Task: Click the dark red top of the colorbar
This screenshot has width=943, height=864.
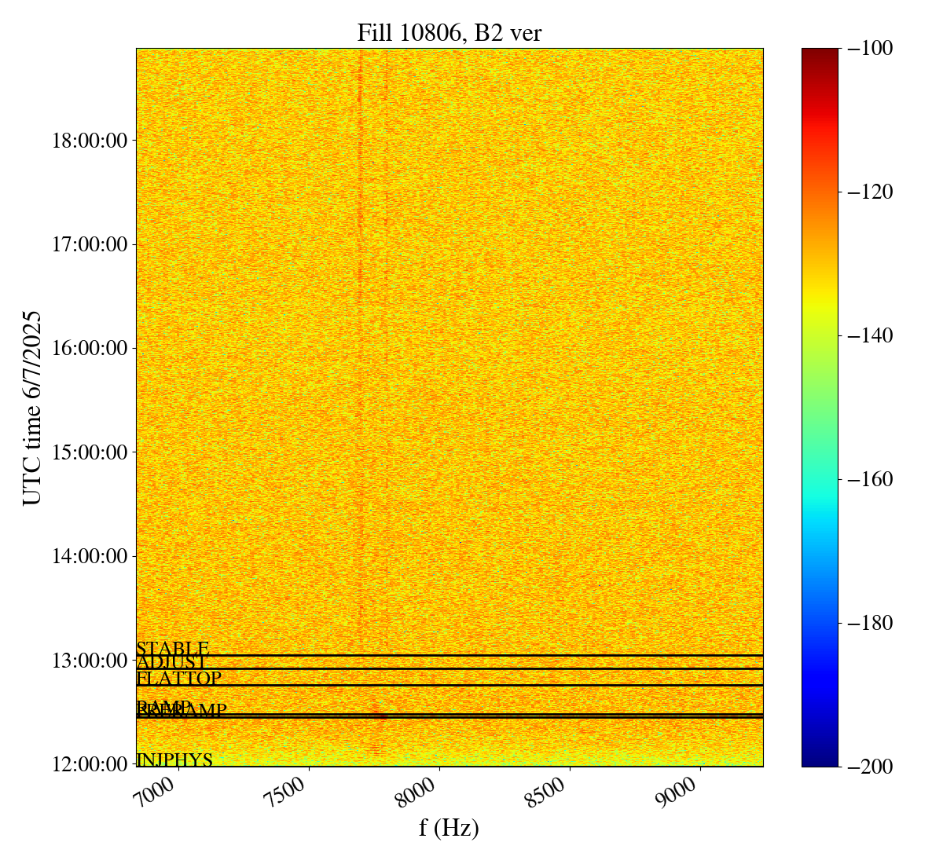Action: (820, 53)
